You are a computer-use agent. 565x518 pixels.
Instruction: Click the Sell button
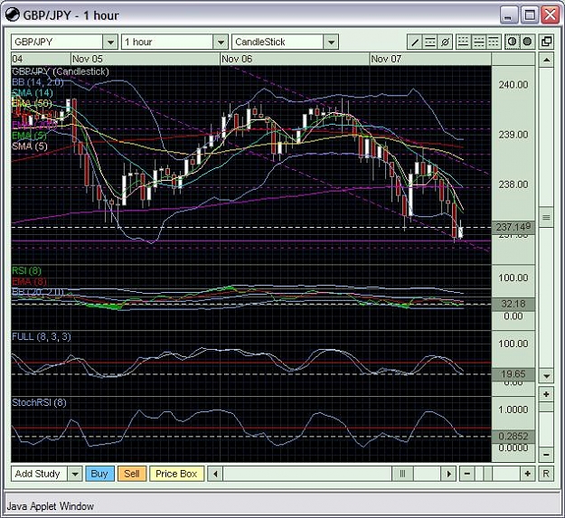pos(131,474)
